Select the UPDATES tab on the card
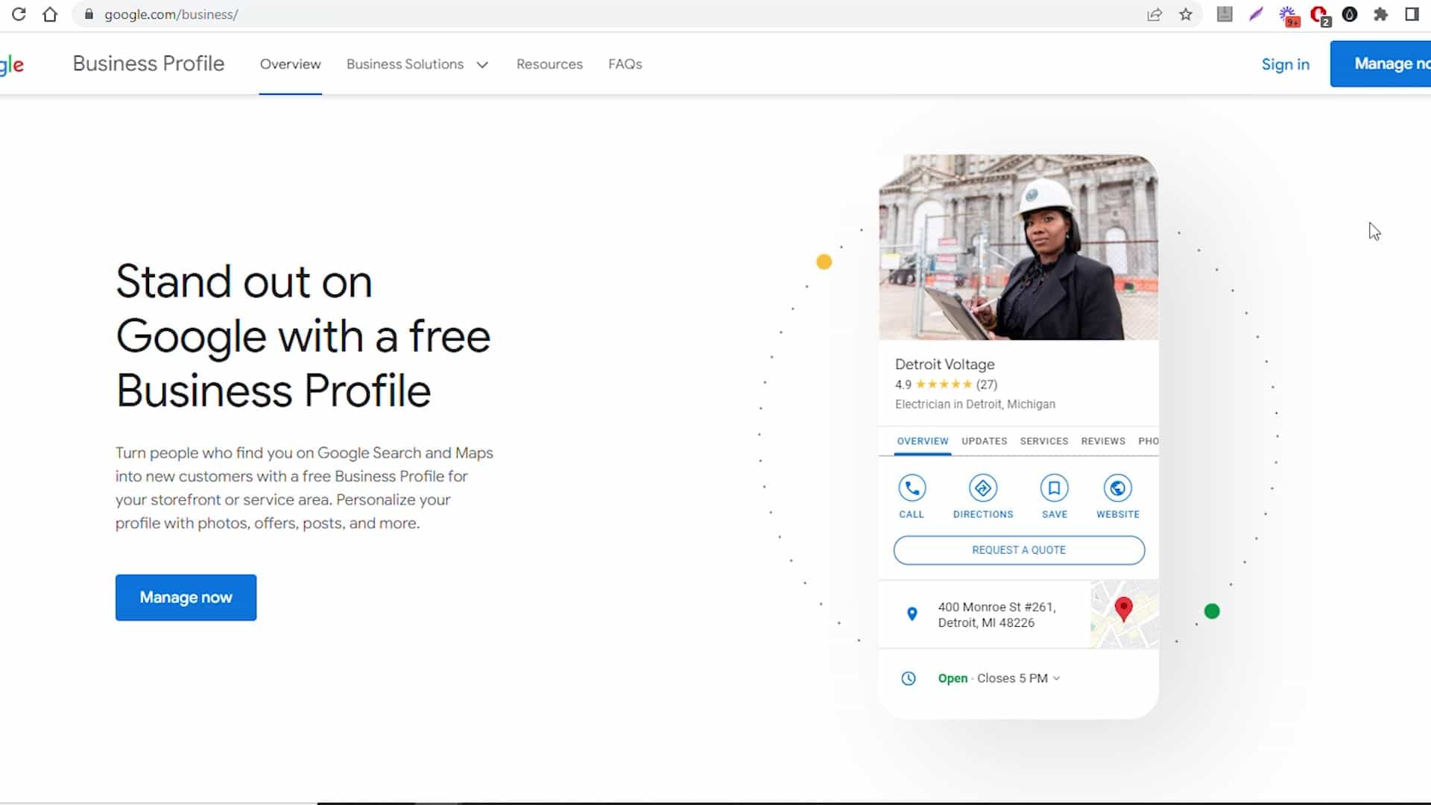 [x=984, y=441]
